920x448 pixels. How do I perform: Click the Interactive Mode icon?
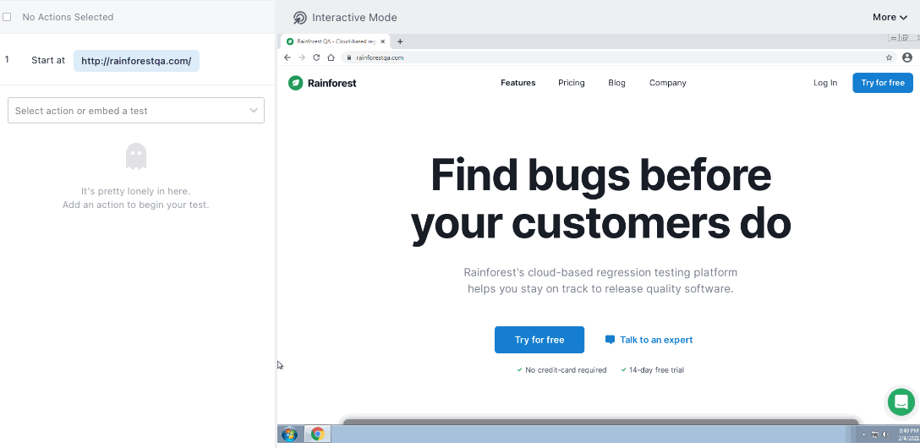pos(300,18)
